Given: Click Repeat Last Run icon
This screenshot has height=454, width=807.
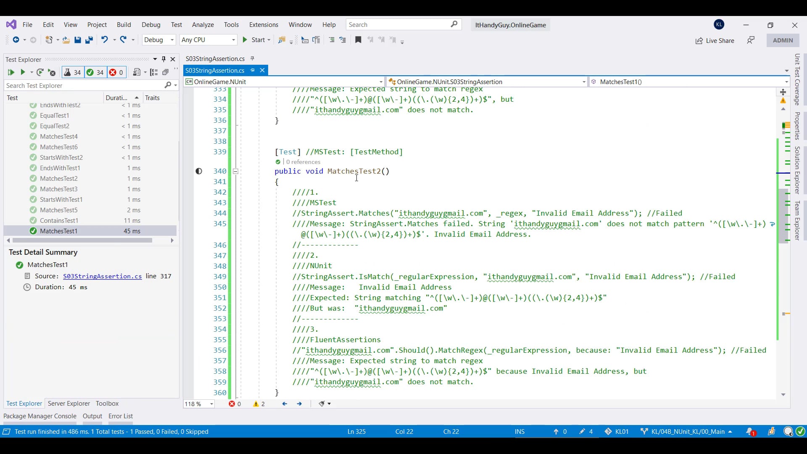Looking at the screenshot, I should coord(40,72).
